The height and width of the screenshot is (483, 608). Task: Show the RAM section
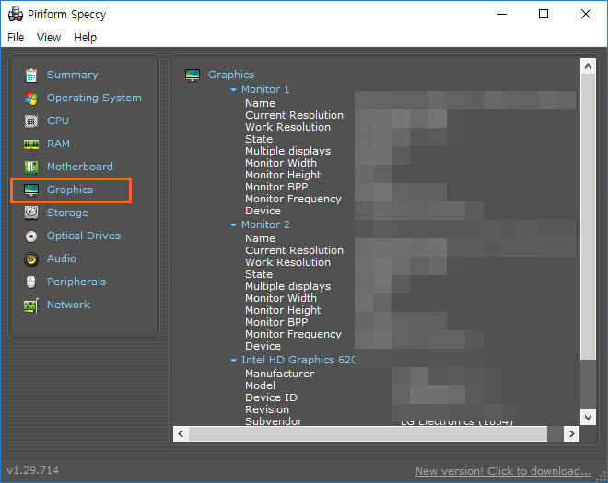58,144
